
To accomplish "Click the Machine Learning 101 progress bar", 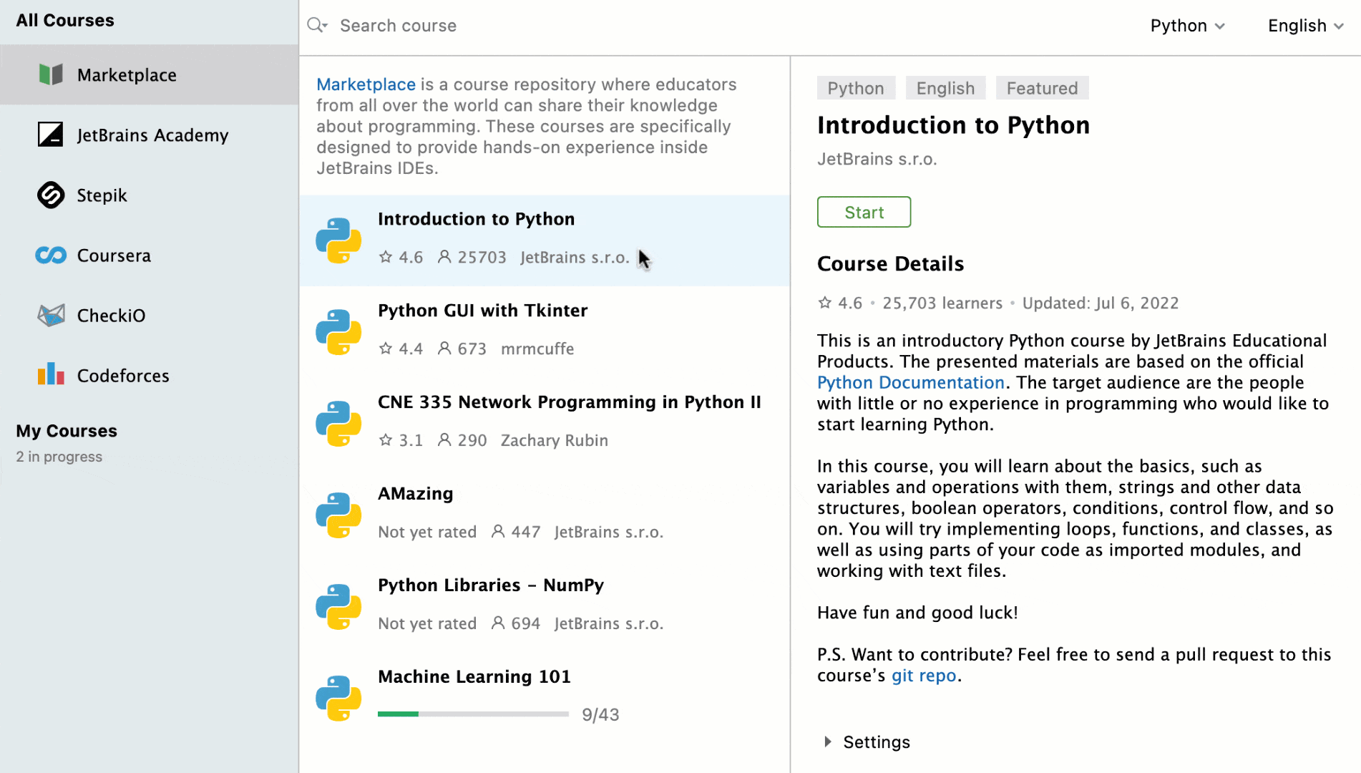I will pyautogui.click(x=472, y=714).
